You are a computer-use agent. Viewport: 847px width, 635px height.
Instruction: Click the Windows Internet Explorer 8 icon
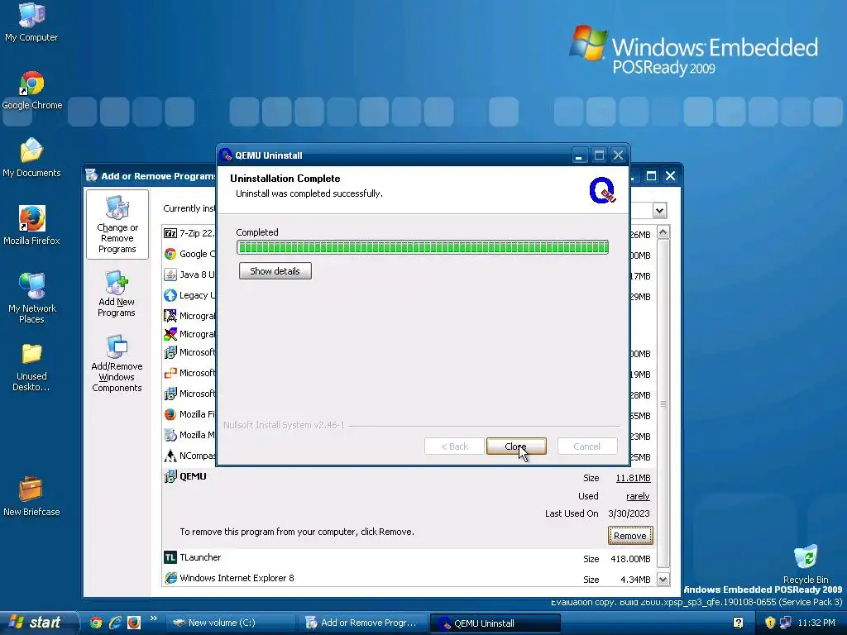coord(170,578)
